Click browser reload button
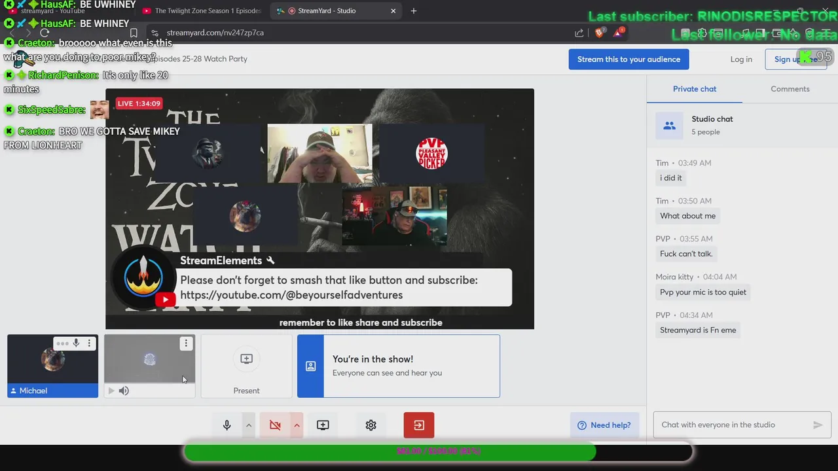Image resolution: width=838 pixels, height=471 pixels. 45,33
